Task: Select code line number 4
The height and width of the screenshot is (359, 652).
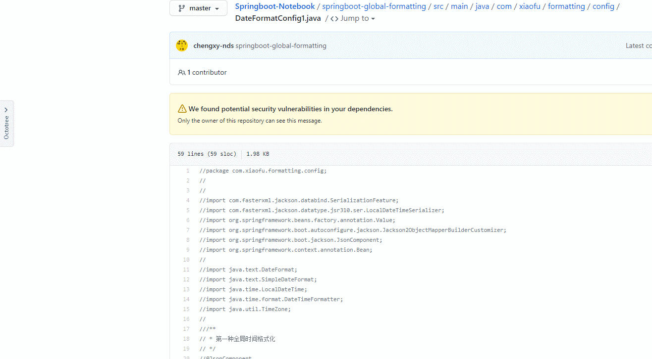Action: coord(188,200)
